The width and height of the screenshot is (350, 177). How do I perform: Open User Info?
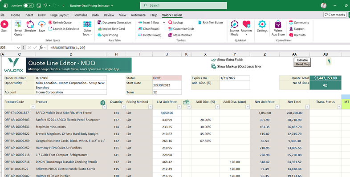tap(297, 35)
